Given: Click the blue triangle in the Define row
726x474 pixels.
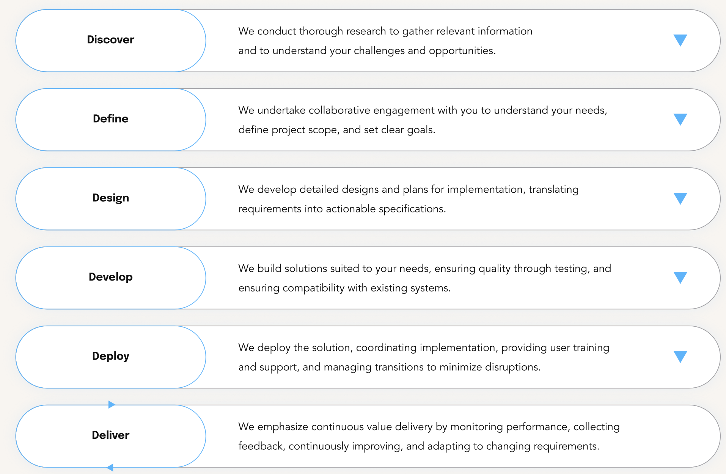Looking at the screenshot, I should [x=680, y=119].
